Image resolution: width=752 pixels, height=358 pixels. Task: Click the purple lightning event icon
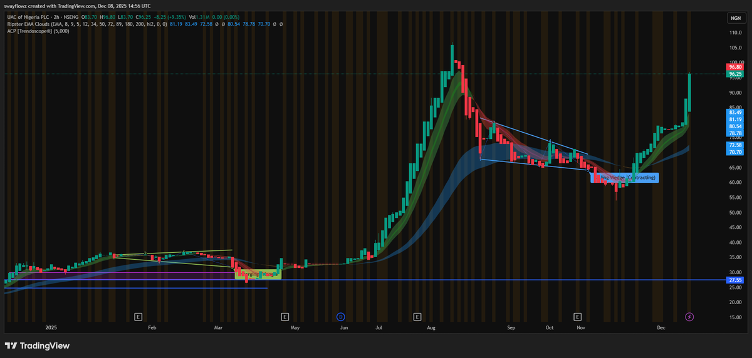coord(690,317)
